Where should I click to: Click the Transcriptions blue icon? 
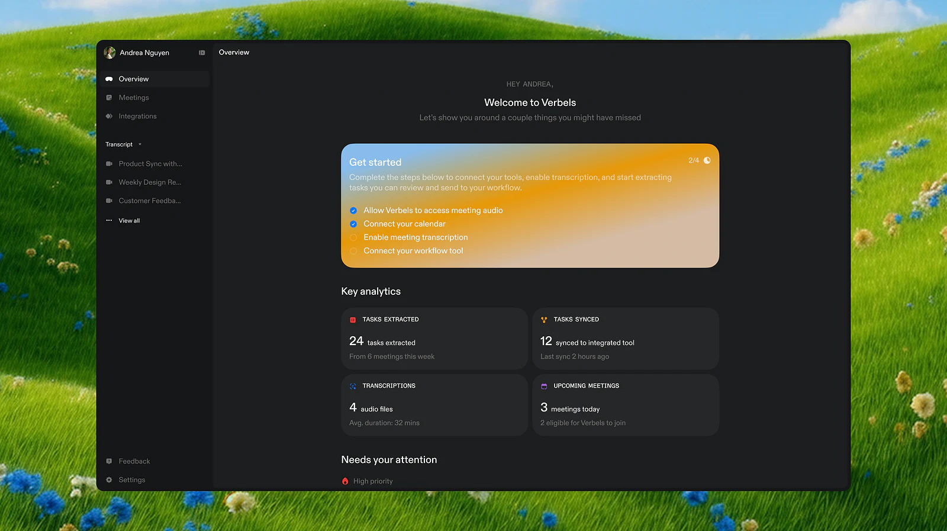pyautogui.click(x=353, y=386)
